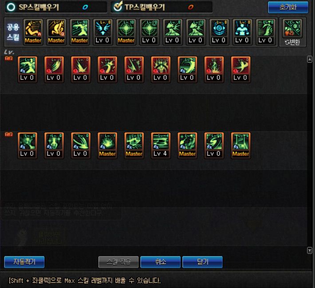
Task: Click last Master EX skill in second row
Action: (x=240, y=146)
